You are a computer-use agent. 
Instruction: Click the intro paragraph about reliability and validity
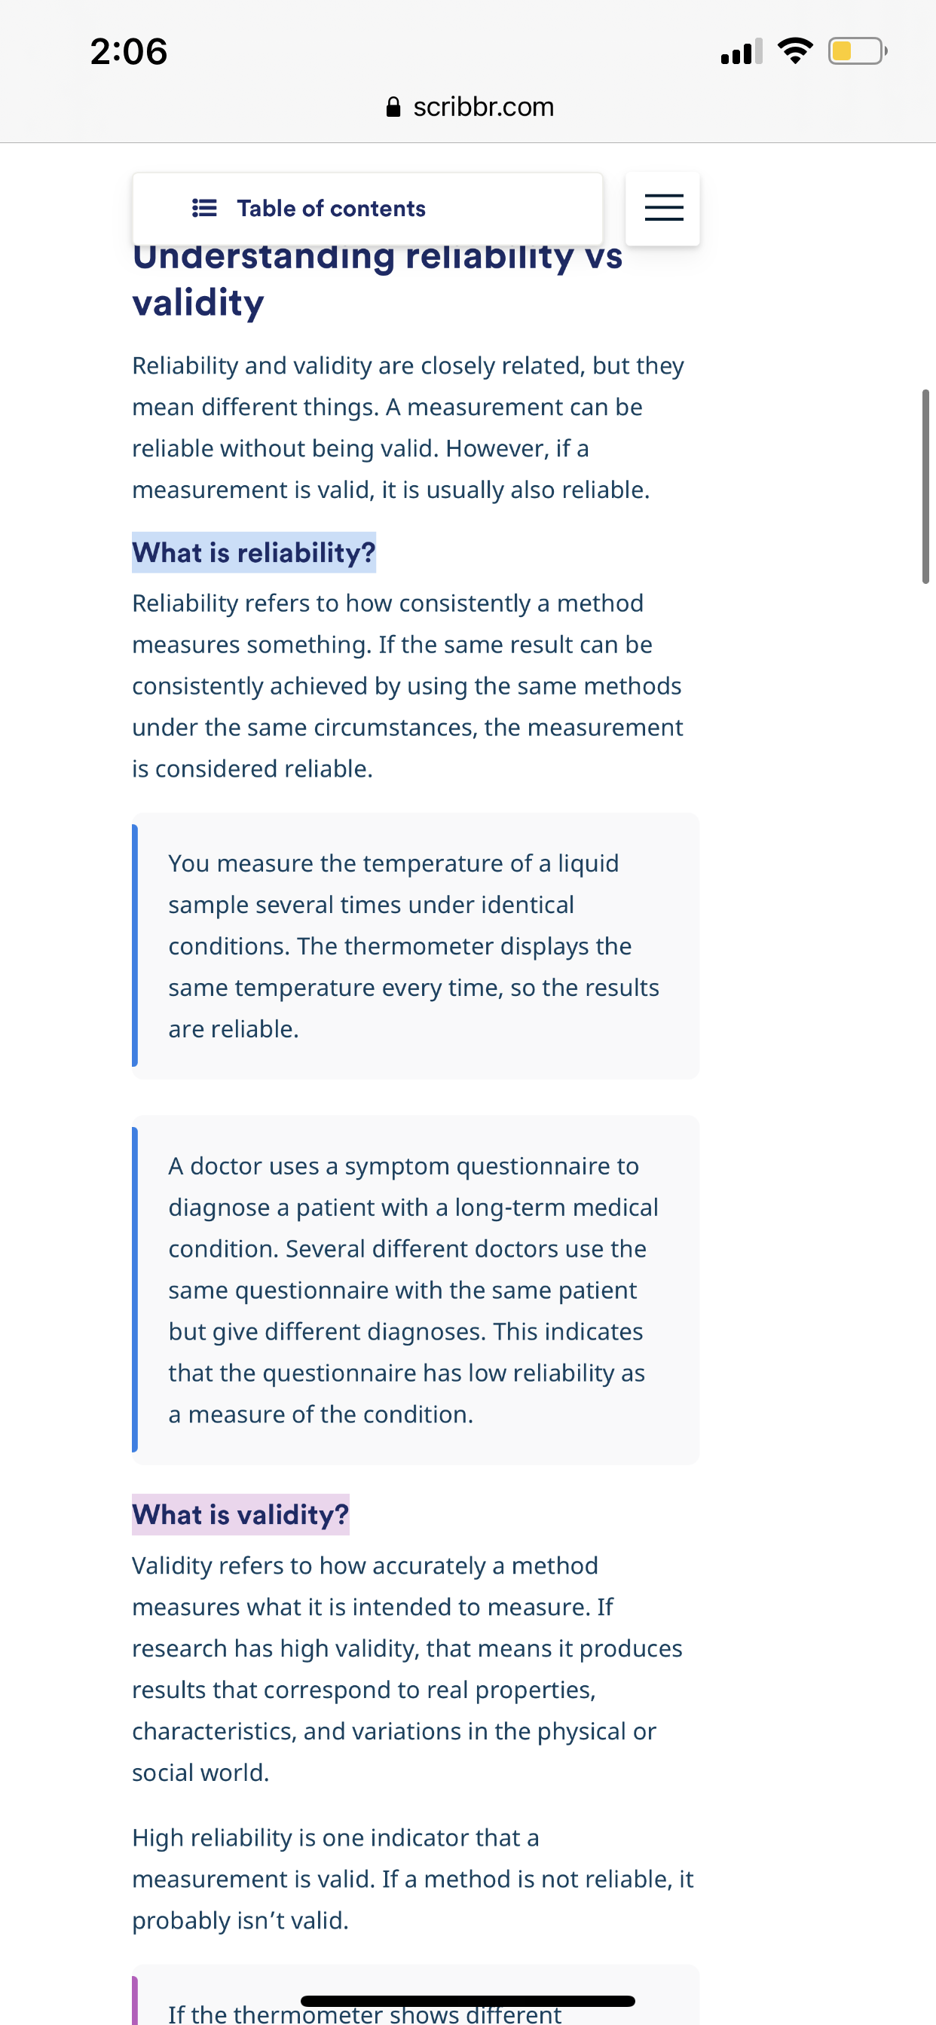tap(408, 428)
